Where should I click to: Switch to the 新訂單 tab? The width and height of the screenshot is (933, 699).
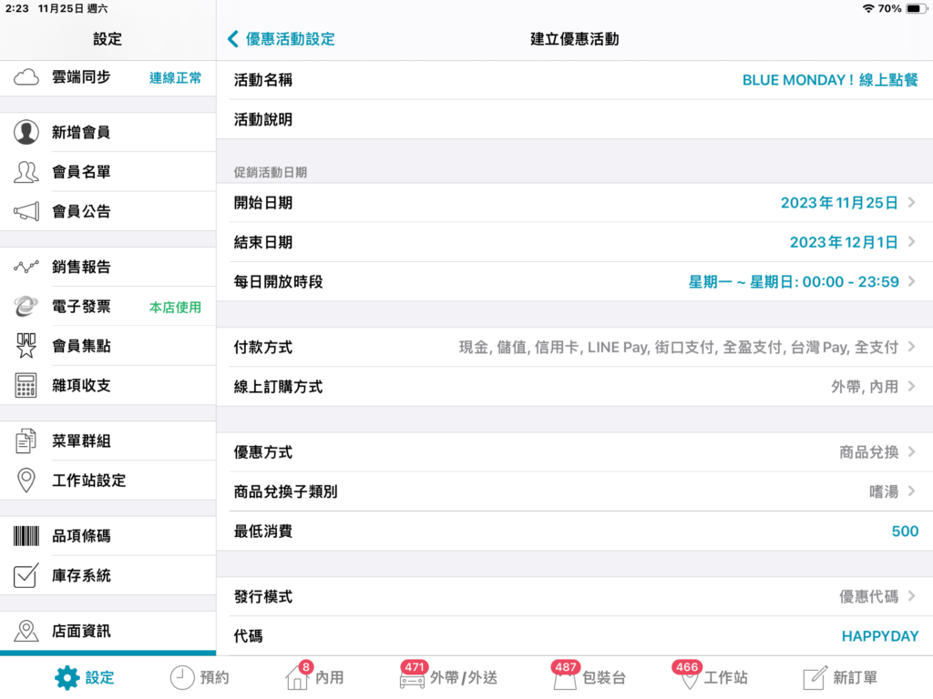840,677
